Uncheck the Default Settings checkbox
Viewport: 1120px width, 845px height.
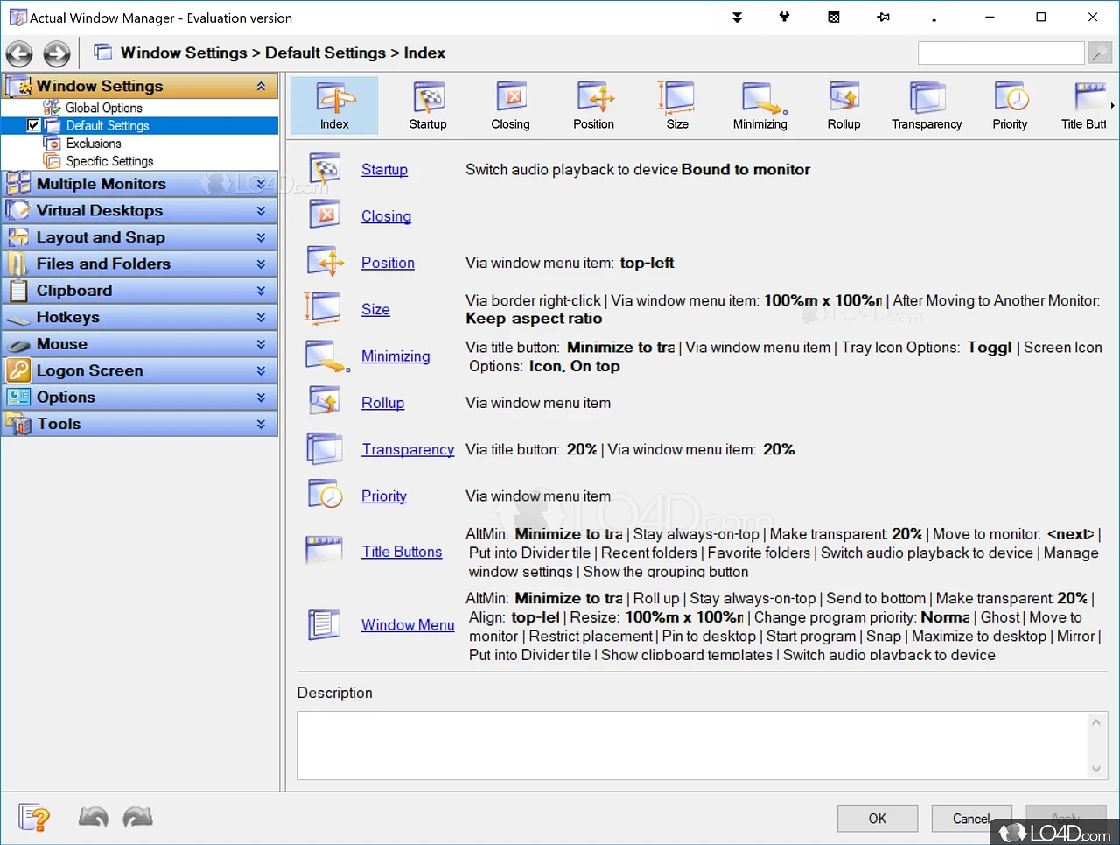coord(32,125)
